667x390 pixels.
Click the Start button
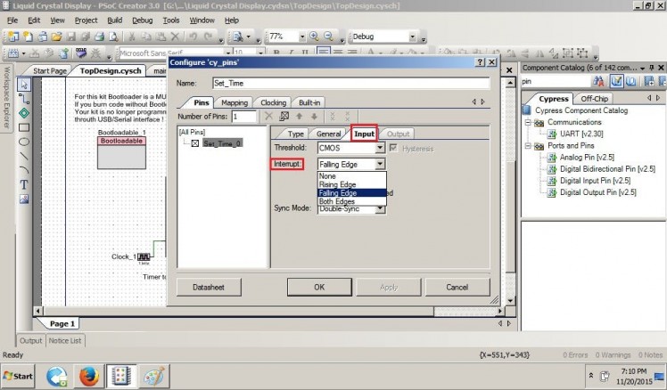click(18, 376)
